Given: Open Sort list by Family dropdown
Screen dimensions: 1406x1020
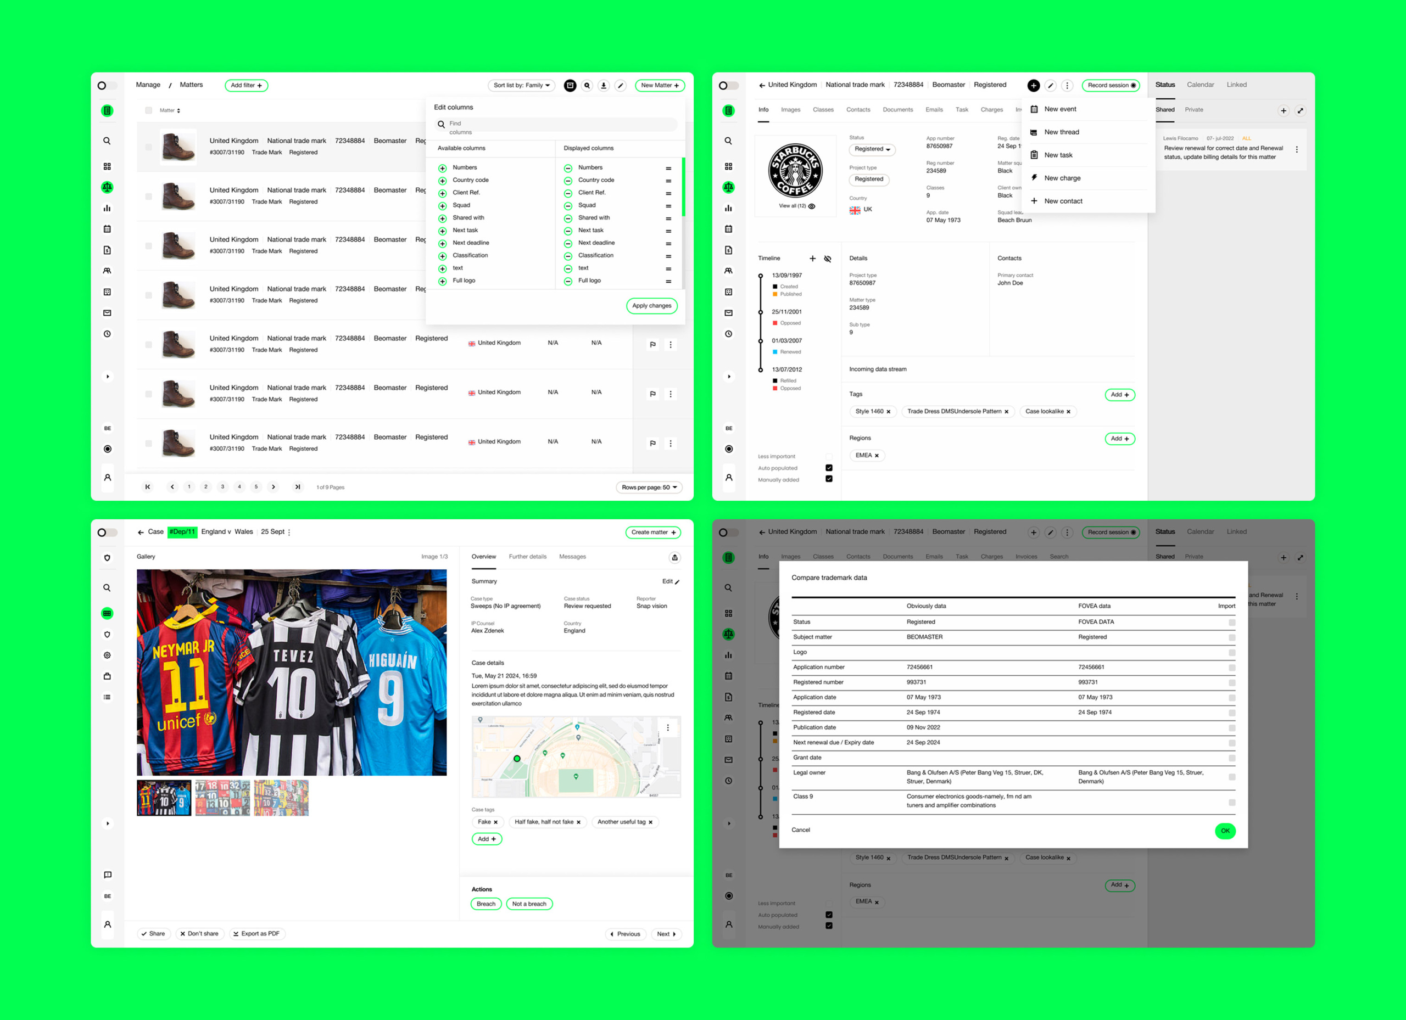Looking at the screenshot, I should pos(521,86).
